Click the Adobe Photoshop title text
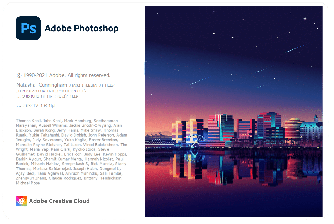 tap(82, 29)
